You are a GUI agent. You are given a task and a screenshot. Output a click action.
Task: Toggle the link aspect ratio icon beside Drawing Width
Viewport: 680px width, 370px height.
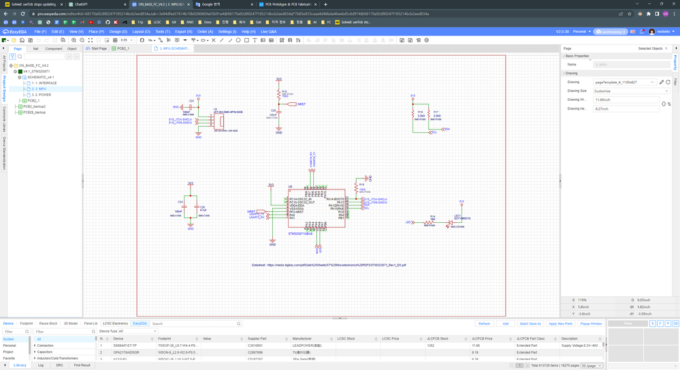point(664,104)
